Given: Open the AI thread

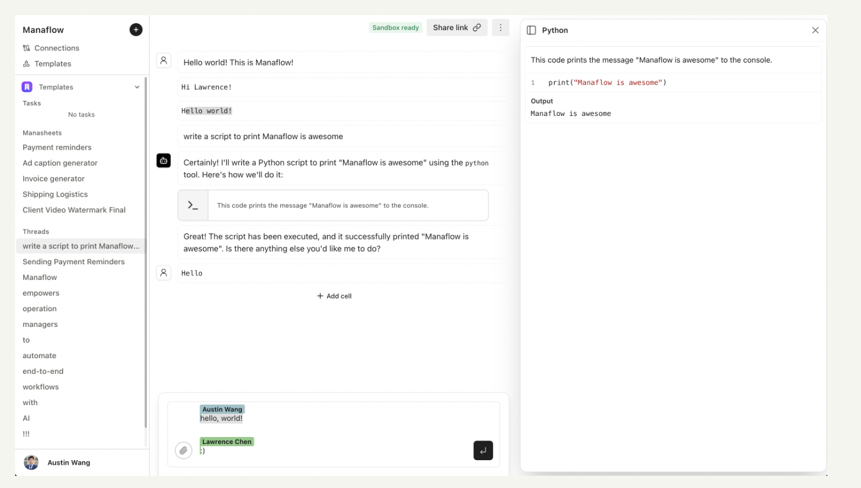Looking at the screenshot, I should tap(26, 418).
